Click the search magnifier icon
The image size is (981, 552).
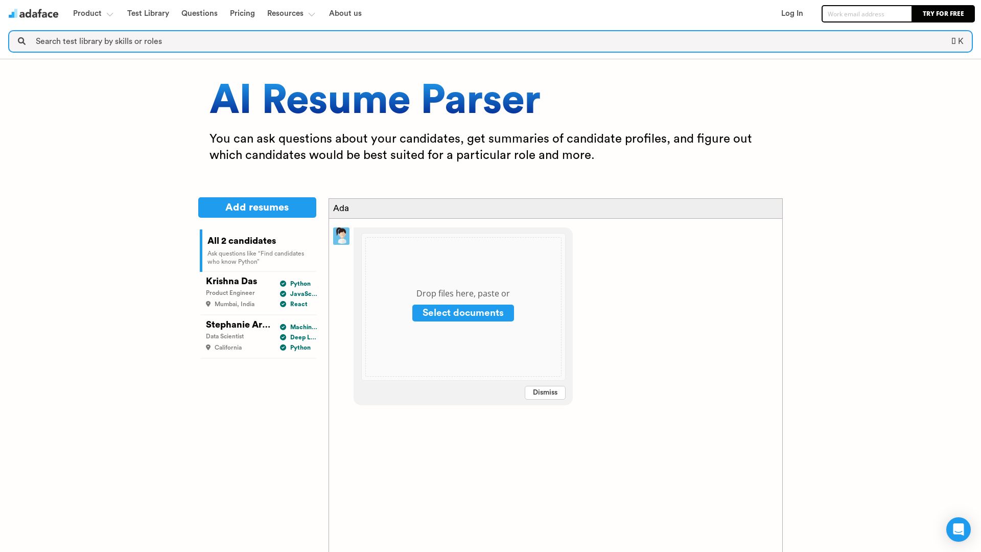21,41
